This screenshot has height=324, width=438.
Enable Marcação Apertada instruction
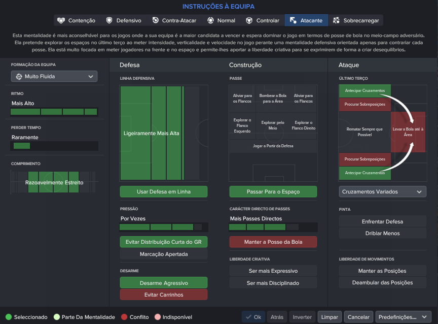pyautogui.click(x=164, y=254)
